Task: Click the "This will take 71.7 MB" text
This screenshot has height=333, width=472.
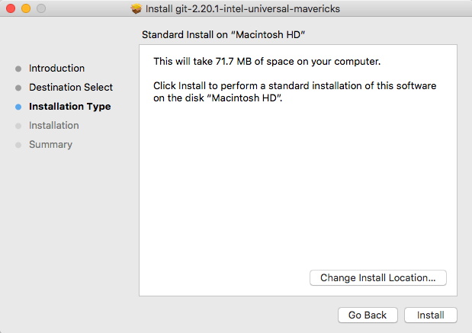Action: click(x=267, y=61)
